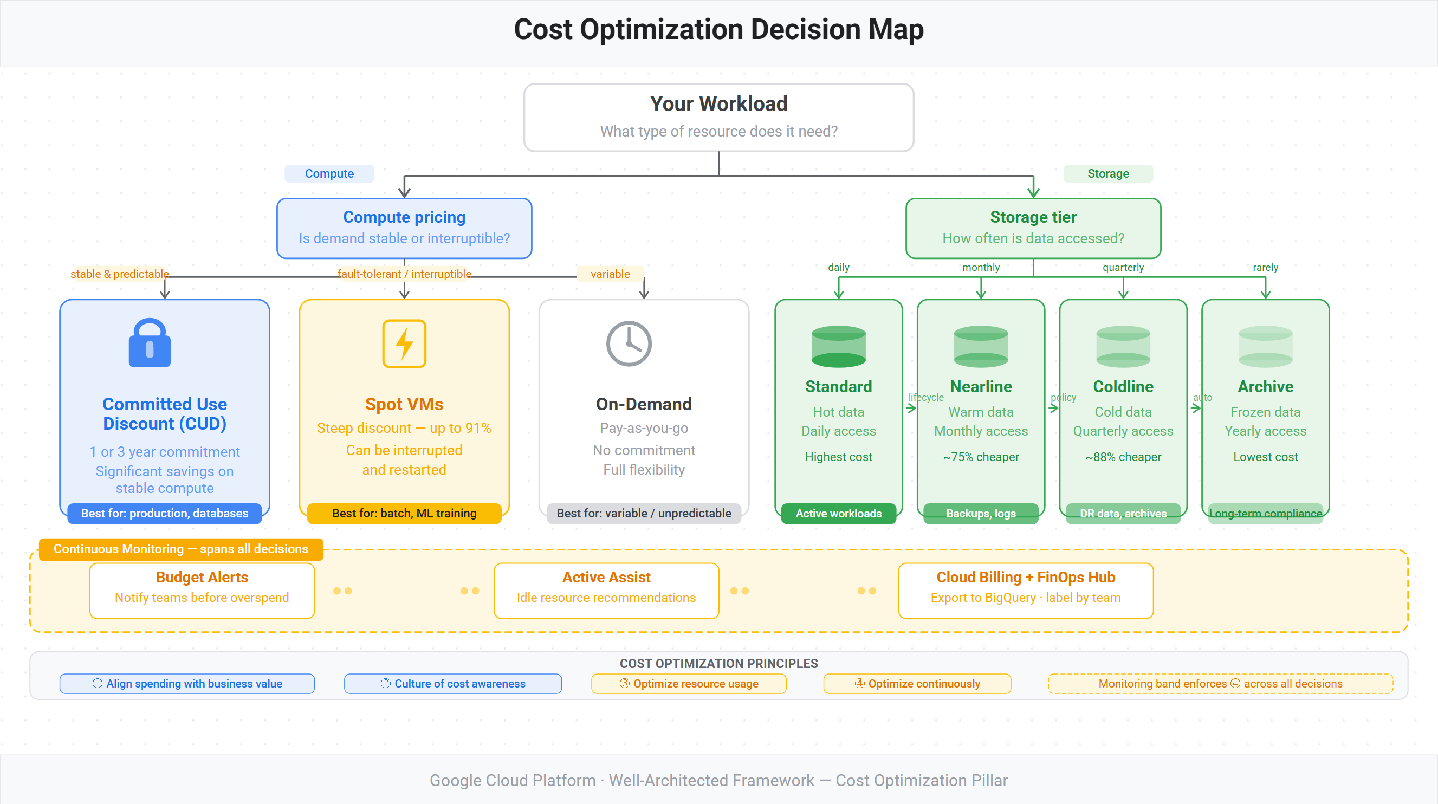
Task: Click the Nearline storage cylinder icon
Action: [981, 346]
